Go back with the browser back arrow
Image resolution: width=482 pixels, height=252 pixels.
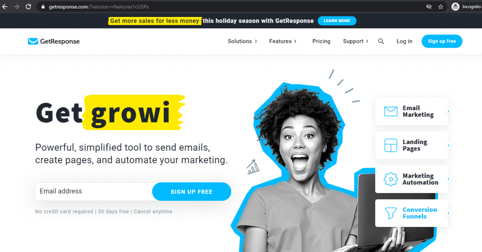(5, 7)
